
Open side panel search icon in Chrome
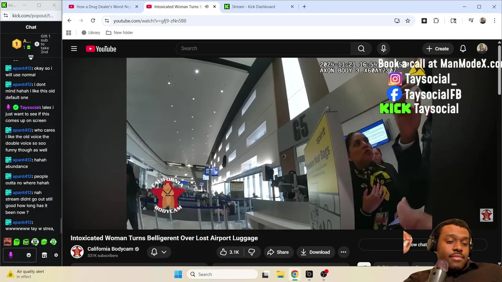click(453, 21)
